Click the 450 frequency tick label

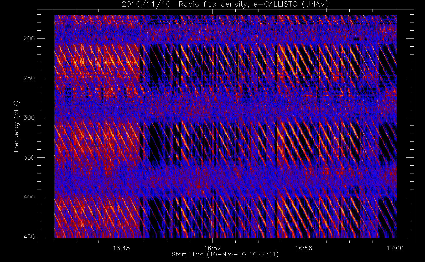coord(29,237)
